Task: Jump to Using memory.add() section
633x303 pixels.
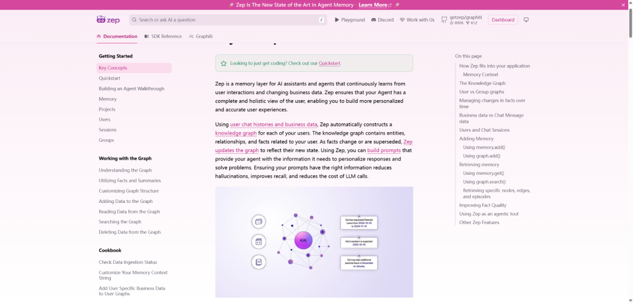Action: [x=484, y=147]
